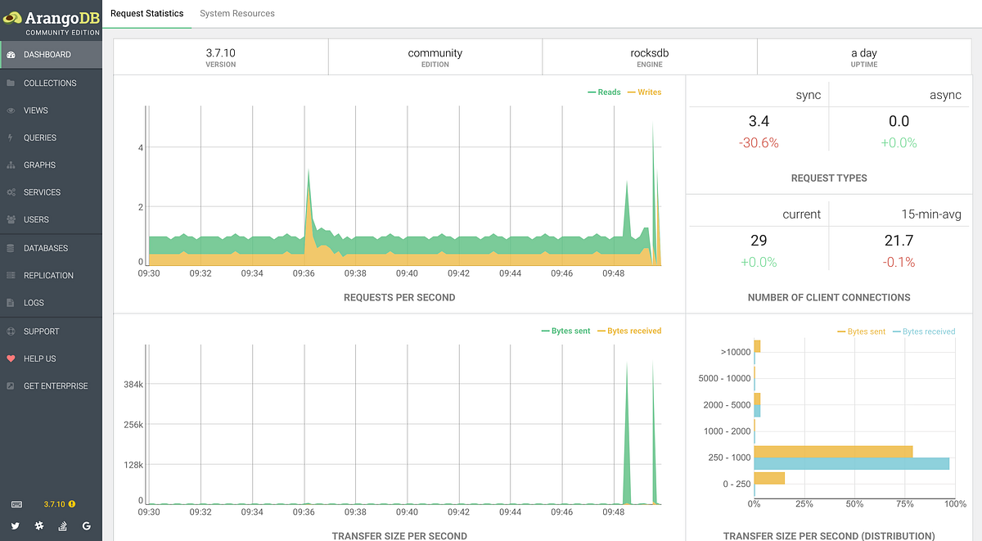Open Services using its gears icon

point(11,192)
